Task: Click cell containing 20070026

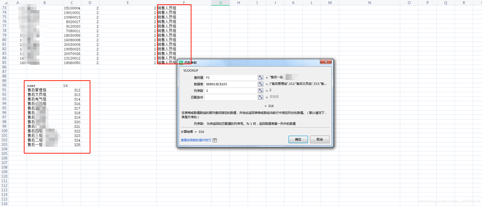Action: tap(72, 54)
